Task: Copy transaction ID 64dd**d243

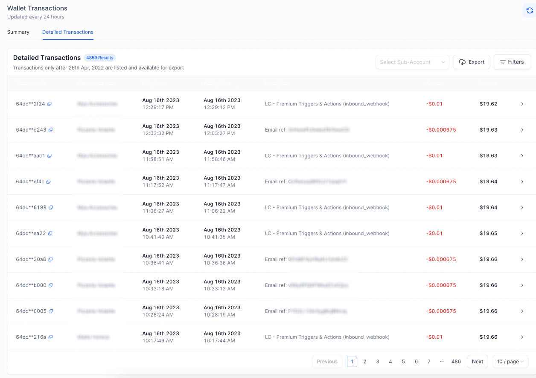Action: [51, 130]
